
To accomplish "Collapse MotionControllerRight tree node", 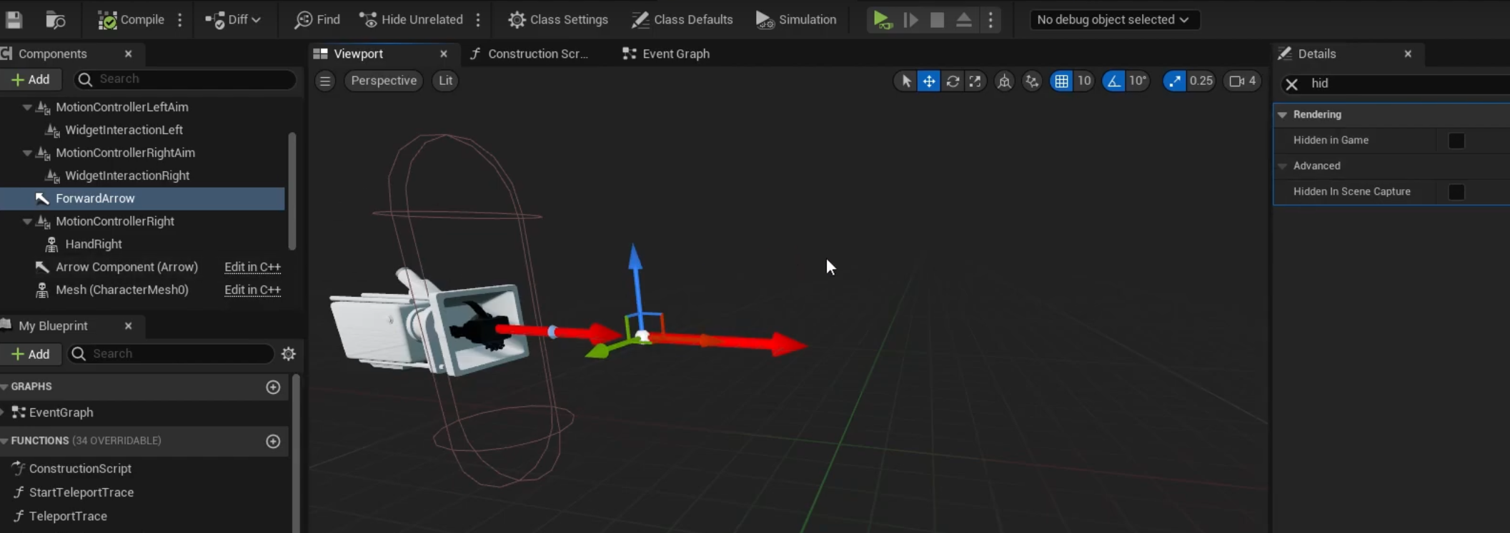I will (27, 221).
